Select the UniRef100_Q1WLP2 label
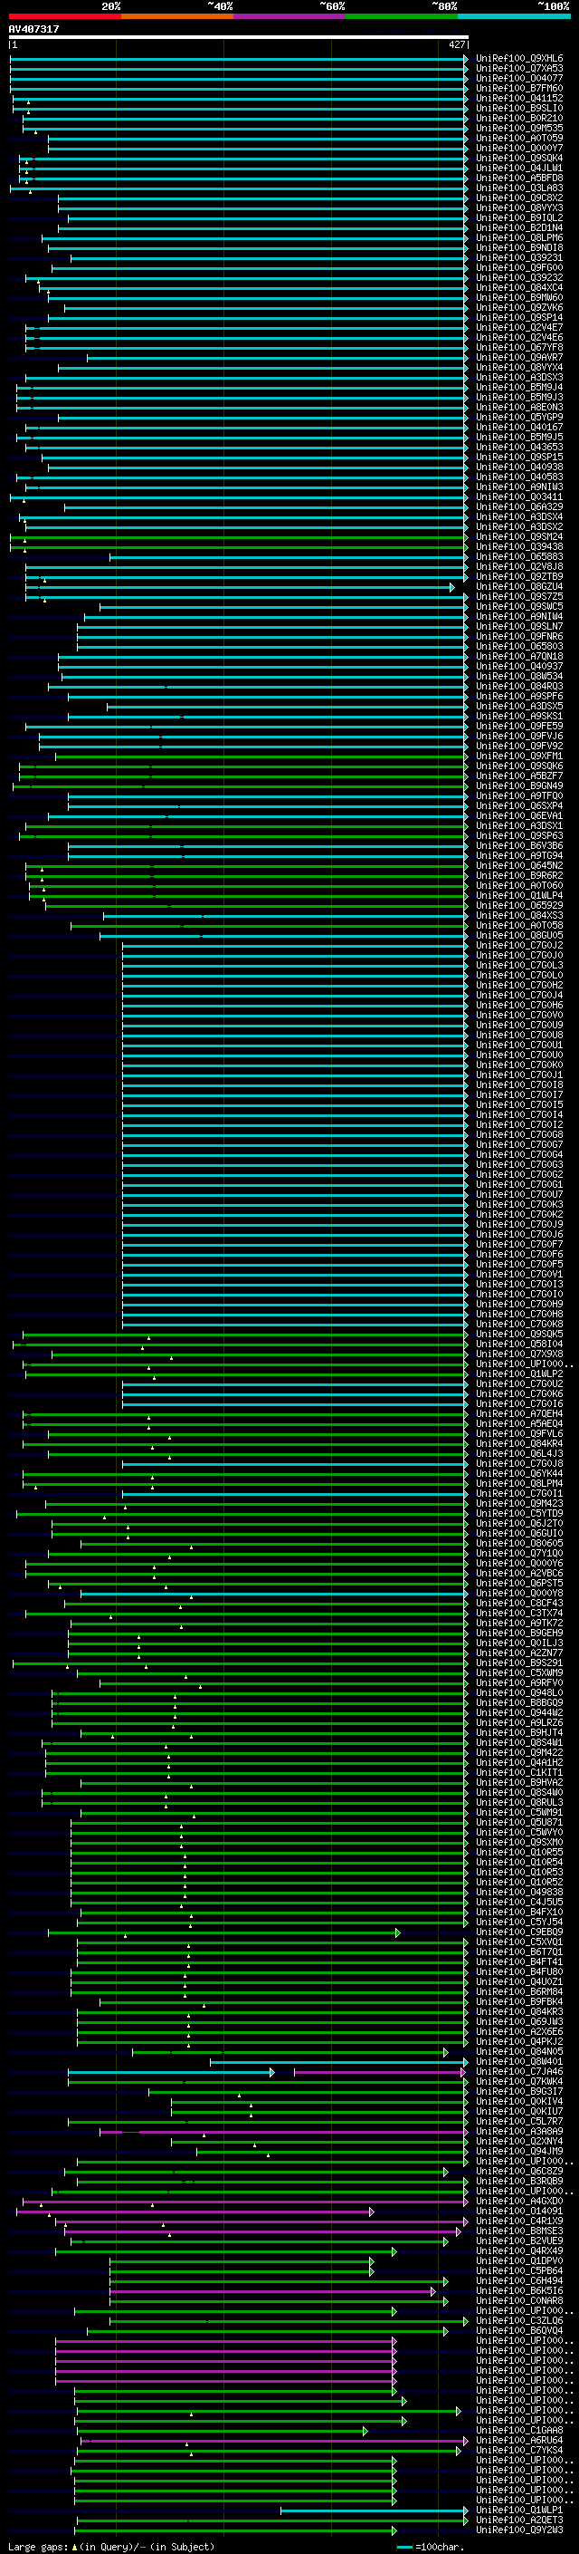 coord(519,1374)
